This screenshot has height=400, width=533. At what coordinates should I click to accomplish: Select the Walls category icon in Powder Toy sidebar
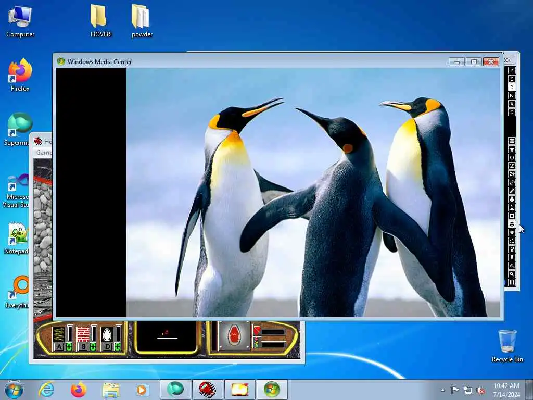coord(512,141)
